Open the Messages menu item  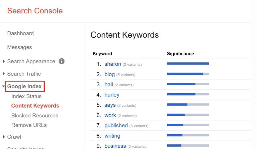click(19, 47)
